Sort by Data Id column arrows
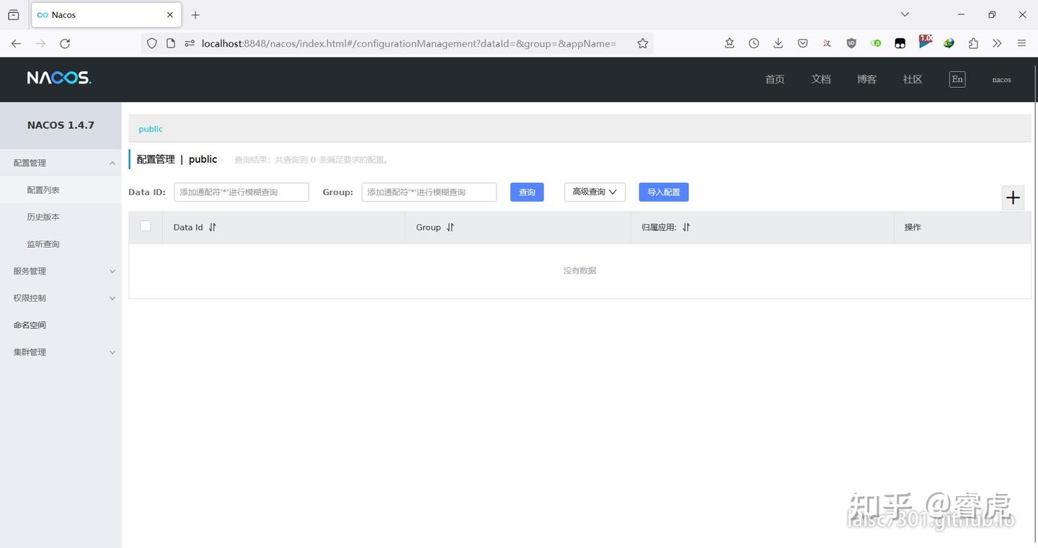The width and height of the screenshot is (1038, 548). [x=213, y=227]
